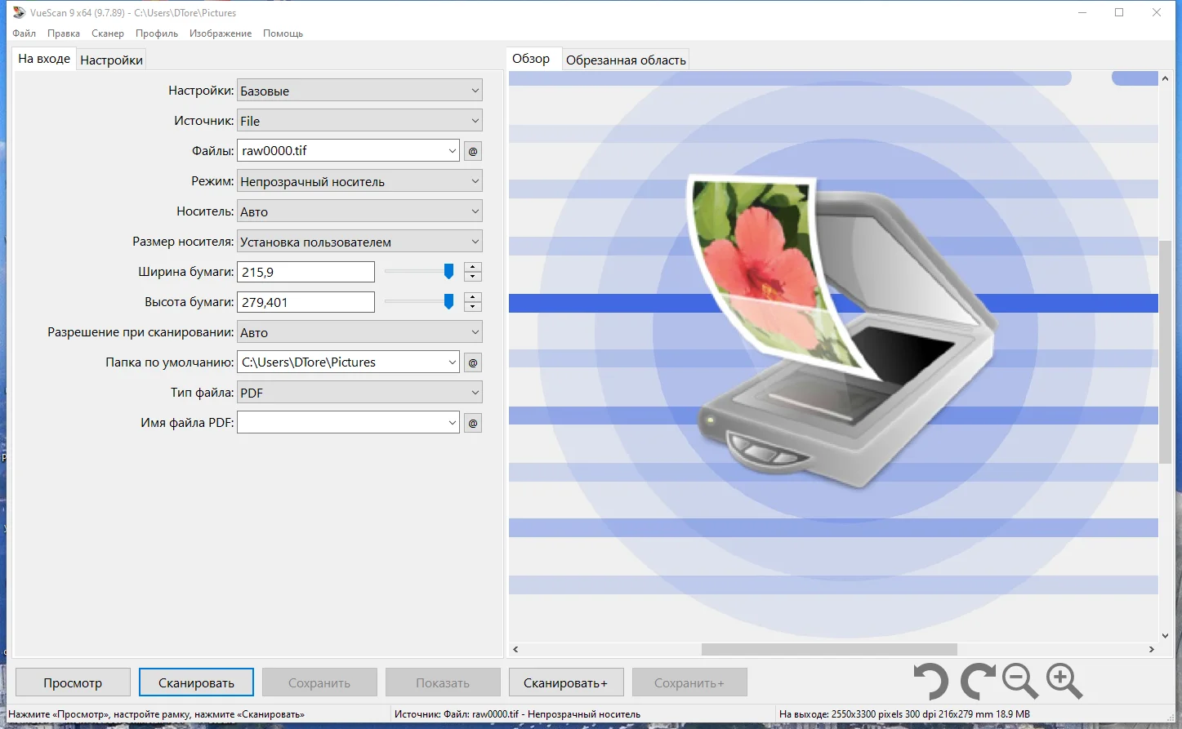Click the preview vertical scrollbar thumb
This screenshot has width=1182, height=729.
point(1165,352)
